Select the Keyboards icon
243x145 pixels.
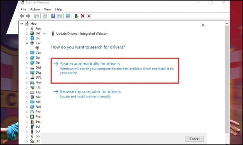tap(32, 92)
